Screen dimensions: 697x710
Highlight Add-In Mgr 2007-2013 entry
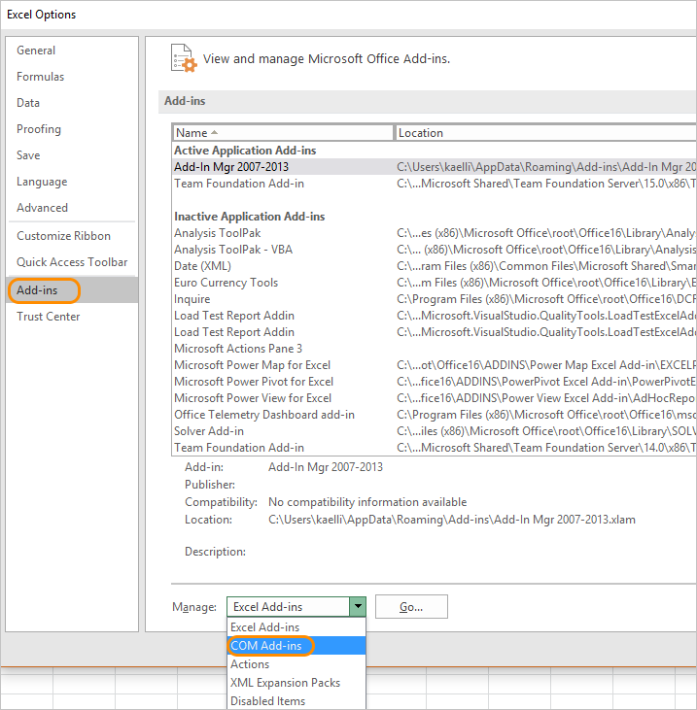click(x=231, y=167)
